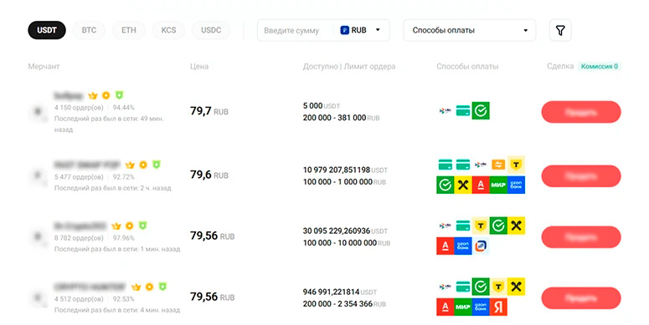Switch to the USDC tab
The height and width of the screenshot is (325, 649).
tap(211, 30)
